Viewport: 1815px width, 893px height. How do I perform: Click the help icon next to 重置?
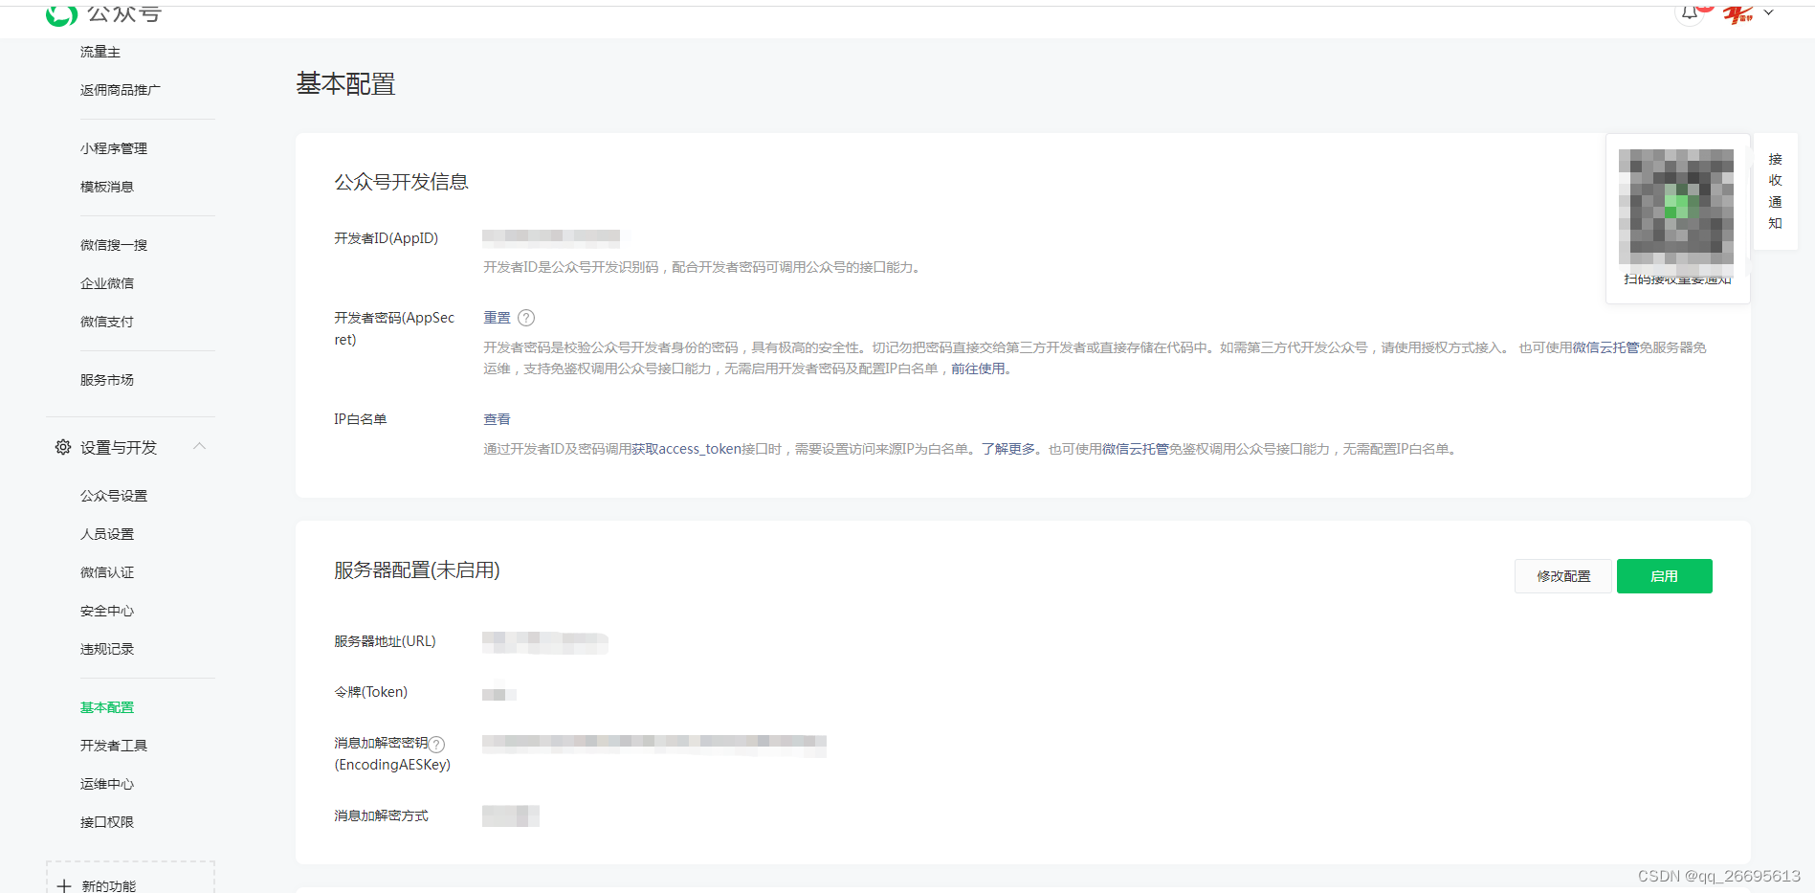click(x=526, y=318)
